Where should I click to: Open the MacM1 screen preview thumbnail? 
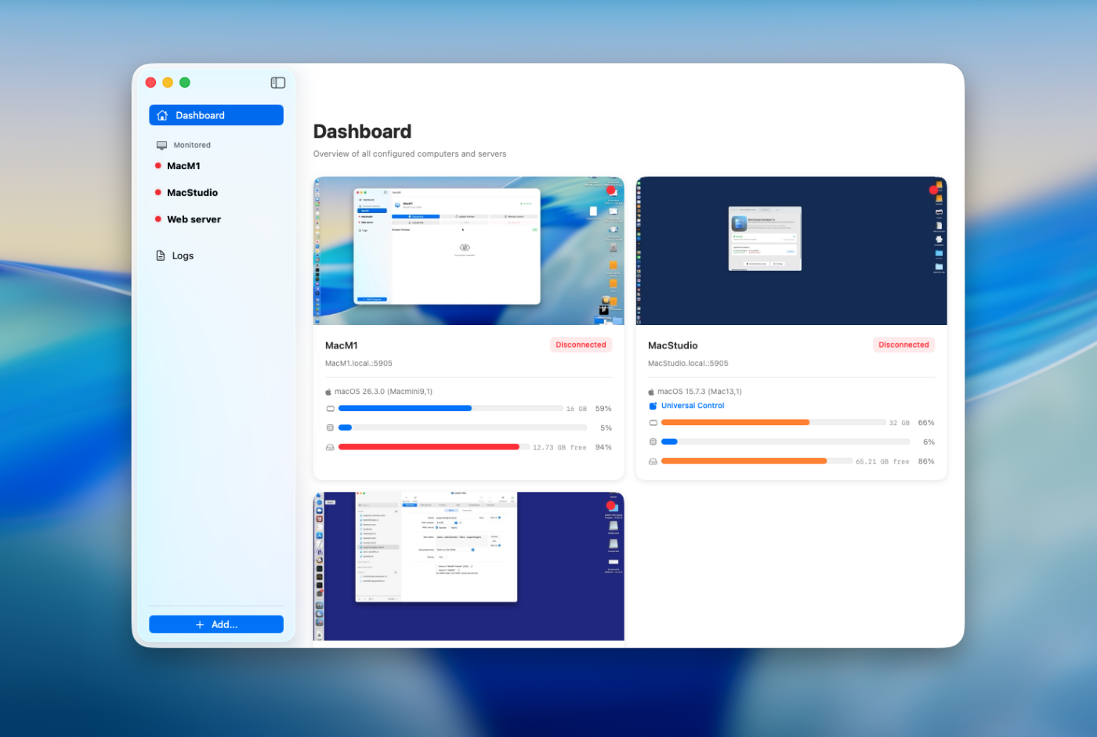coord(469,251)
